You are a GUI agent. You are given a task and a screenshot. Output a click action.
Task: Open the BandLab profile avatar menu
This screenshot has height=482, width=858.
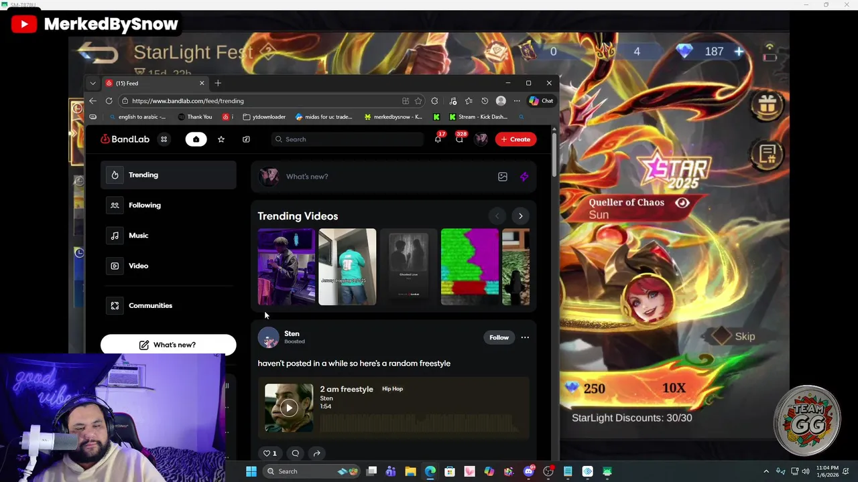(x=481, y=139)
